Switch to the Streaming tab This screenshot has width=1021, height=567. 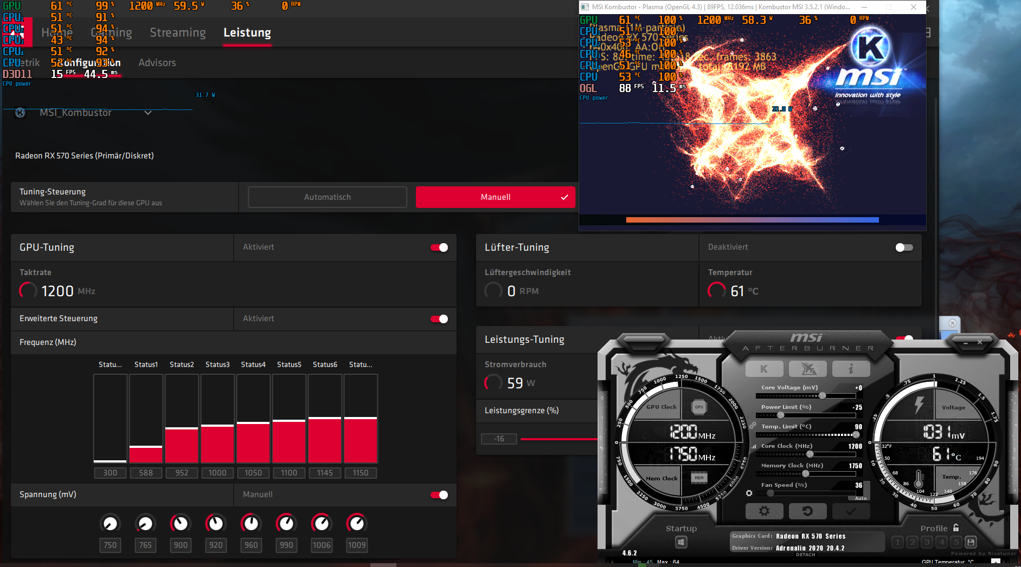[177, 32]
